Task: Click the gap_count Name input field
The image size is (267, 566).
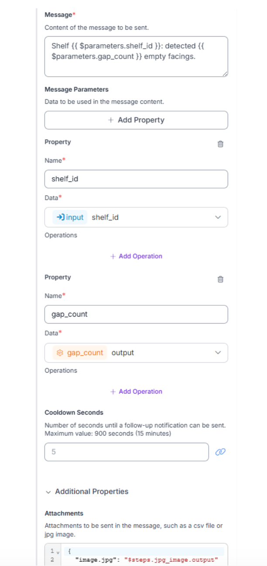Action: tap(136, 314)
